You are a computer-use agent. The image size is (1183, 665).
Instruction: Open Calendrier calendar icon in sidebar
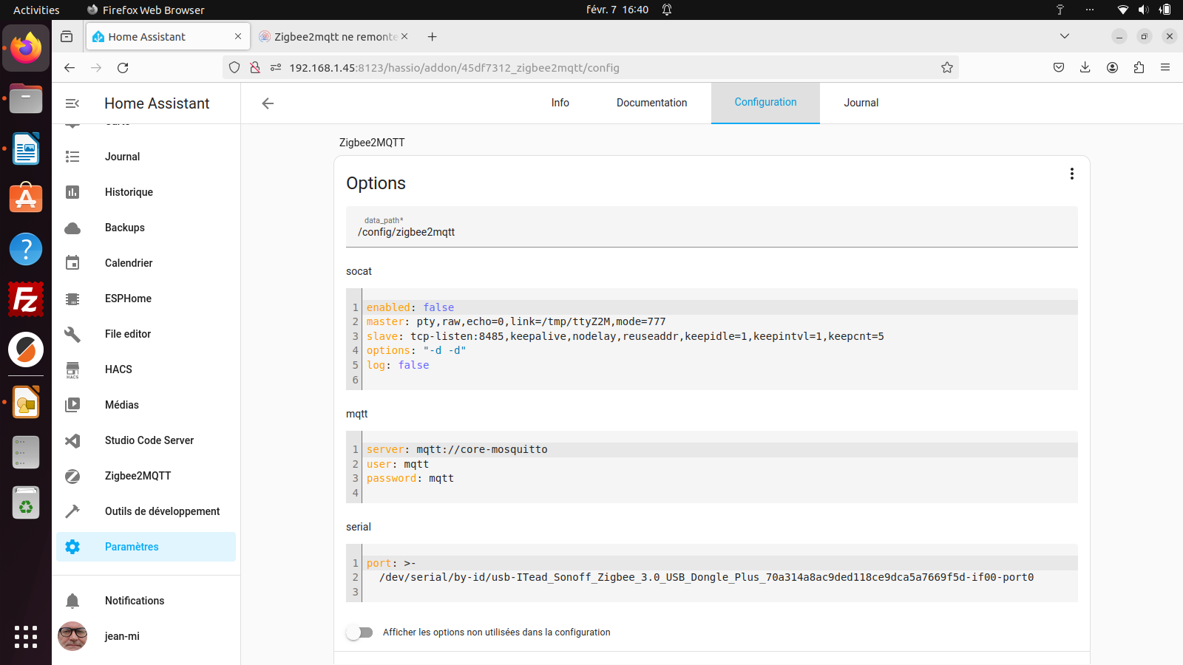coord(72,263)
